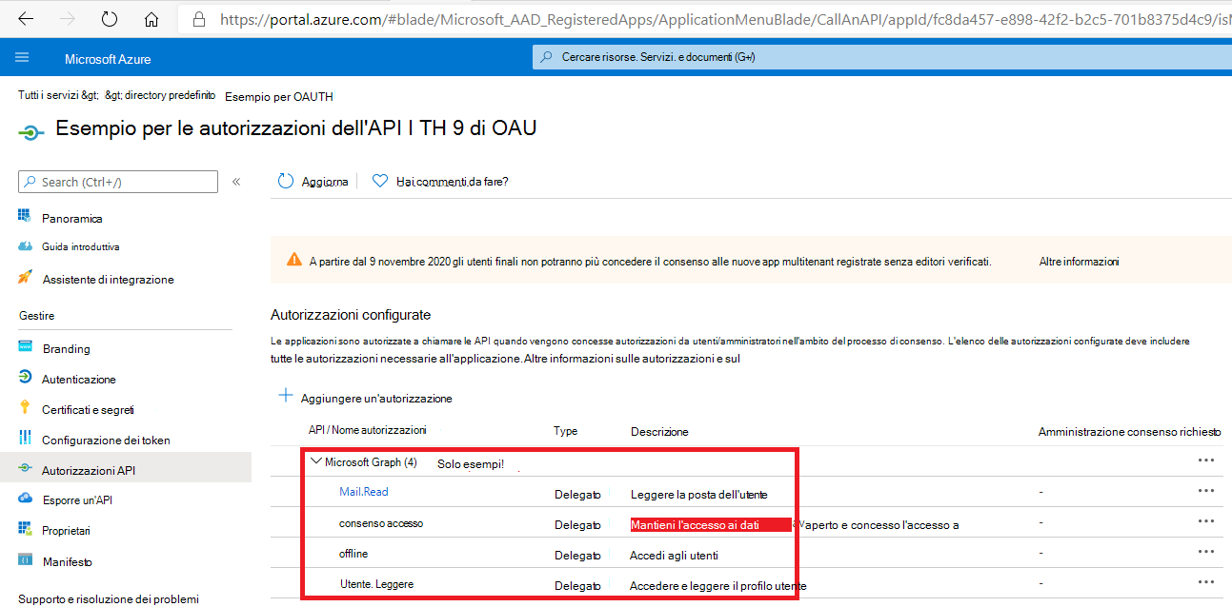Open the ellipsis menu for Mail.Read row
The height and width of the screenshot is (607, 1232).
pos(1205,491)
